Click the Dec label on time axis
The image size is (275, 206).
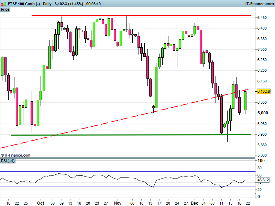tap(196, 203)
